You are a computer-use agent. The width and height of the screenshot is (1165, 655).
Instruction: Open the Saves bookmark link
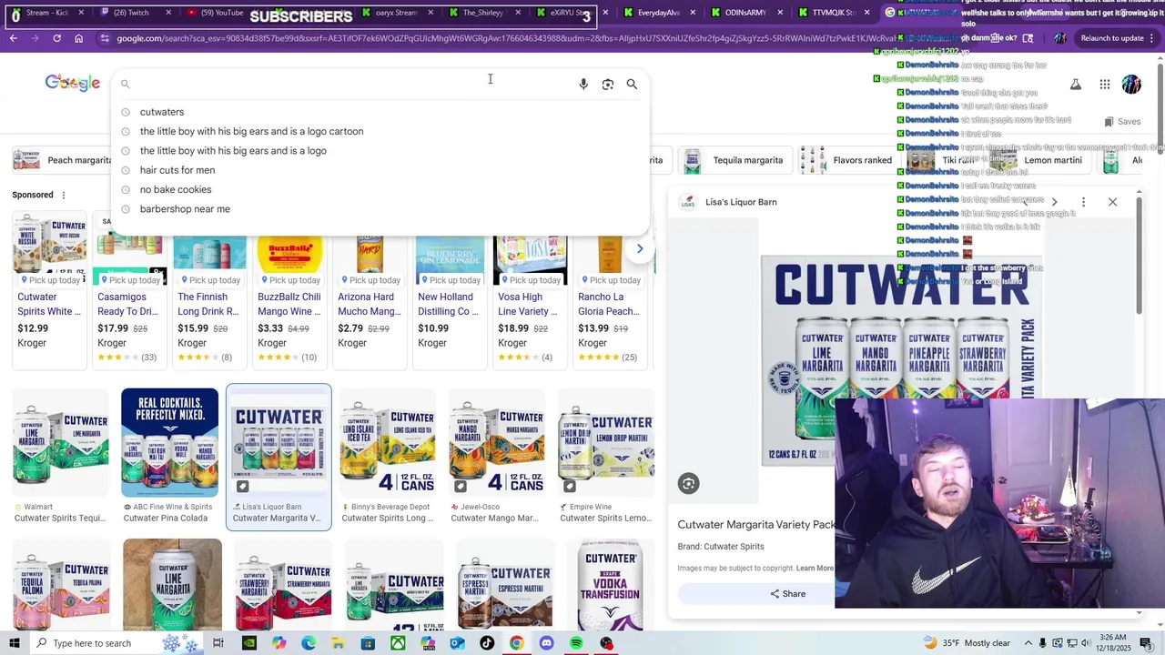click(1122, 121)
